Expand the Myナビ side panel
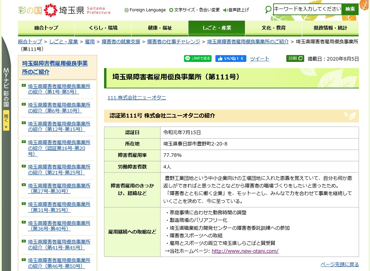Viewport: 370px width, 271px height. pyautogui.click(x=6, y=121)
